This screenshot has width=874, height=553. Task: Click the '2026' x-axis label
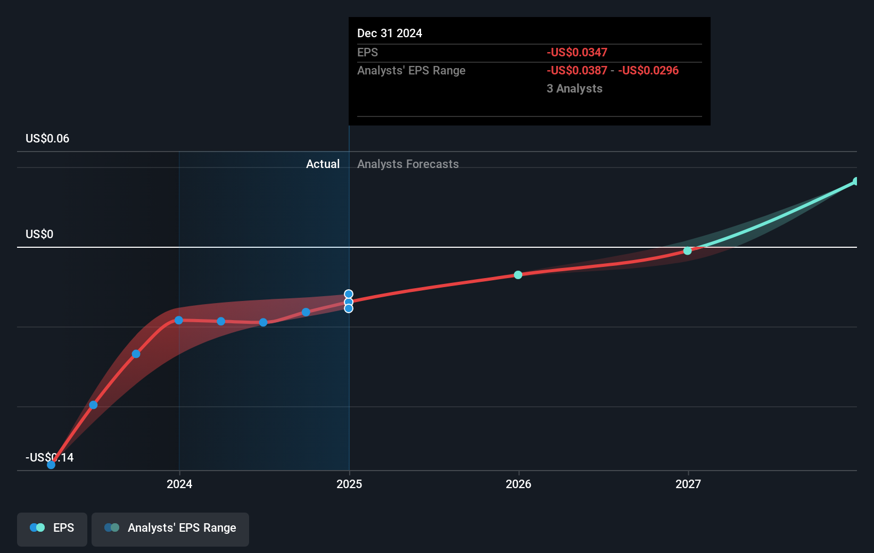pos(518,484)
